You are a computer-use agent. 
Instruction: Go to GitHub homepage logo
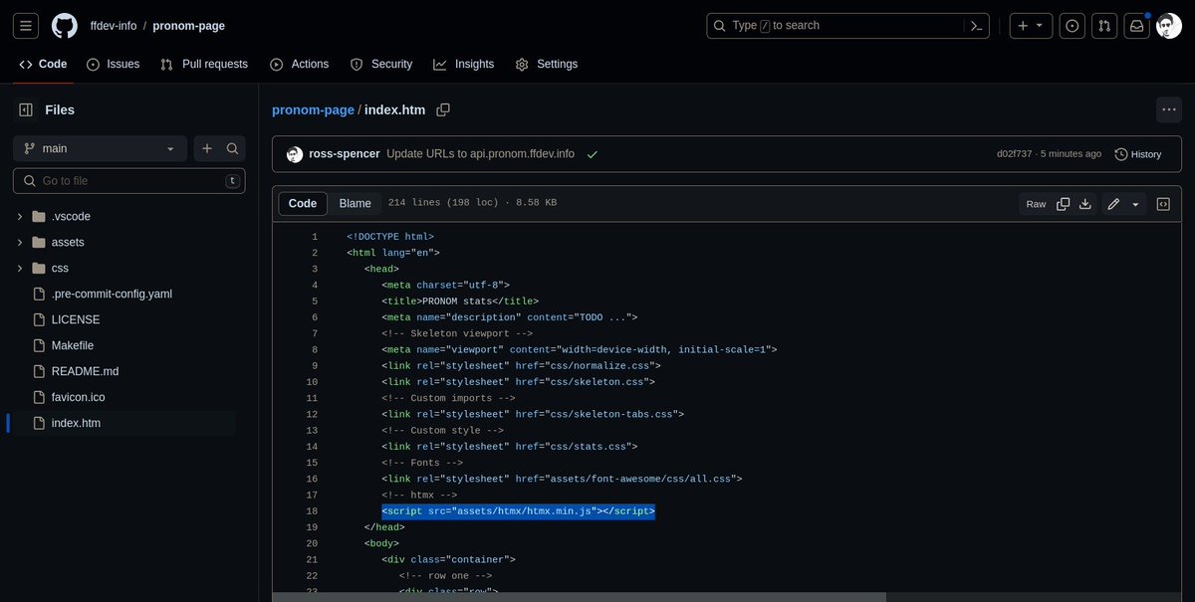point(65,26)
